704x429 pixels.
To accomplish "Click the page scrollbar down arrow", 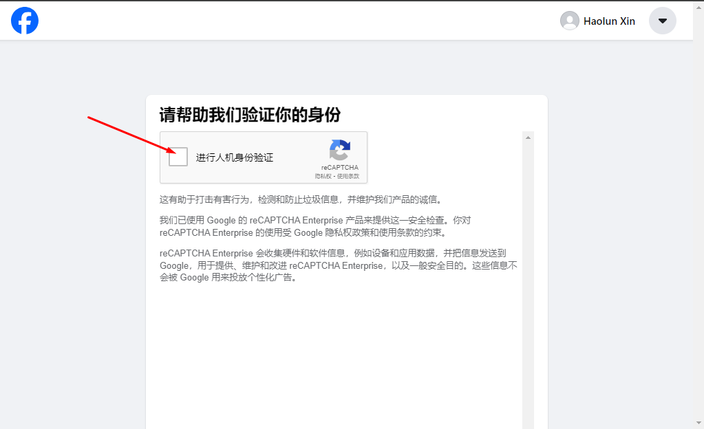I will click(x=698, y=423).
